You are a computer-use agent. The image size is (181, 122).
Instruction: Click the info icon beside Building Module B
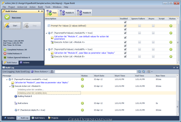16,96
